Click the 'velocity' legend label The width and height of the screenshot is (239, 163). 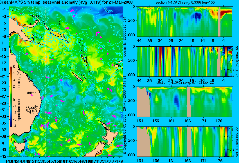pyautogui.click(x=32, y=106)
